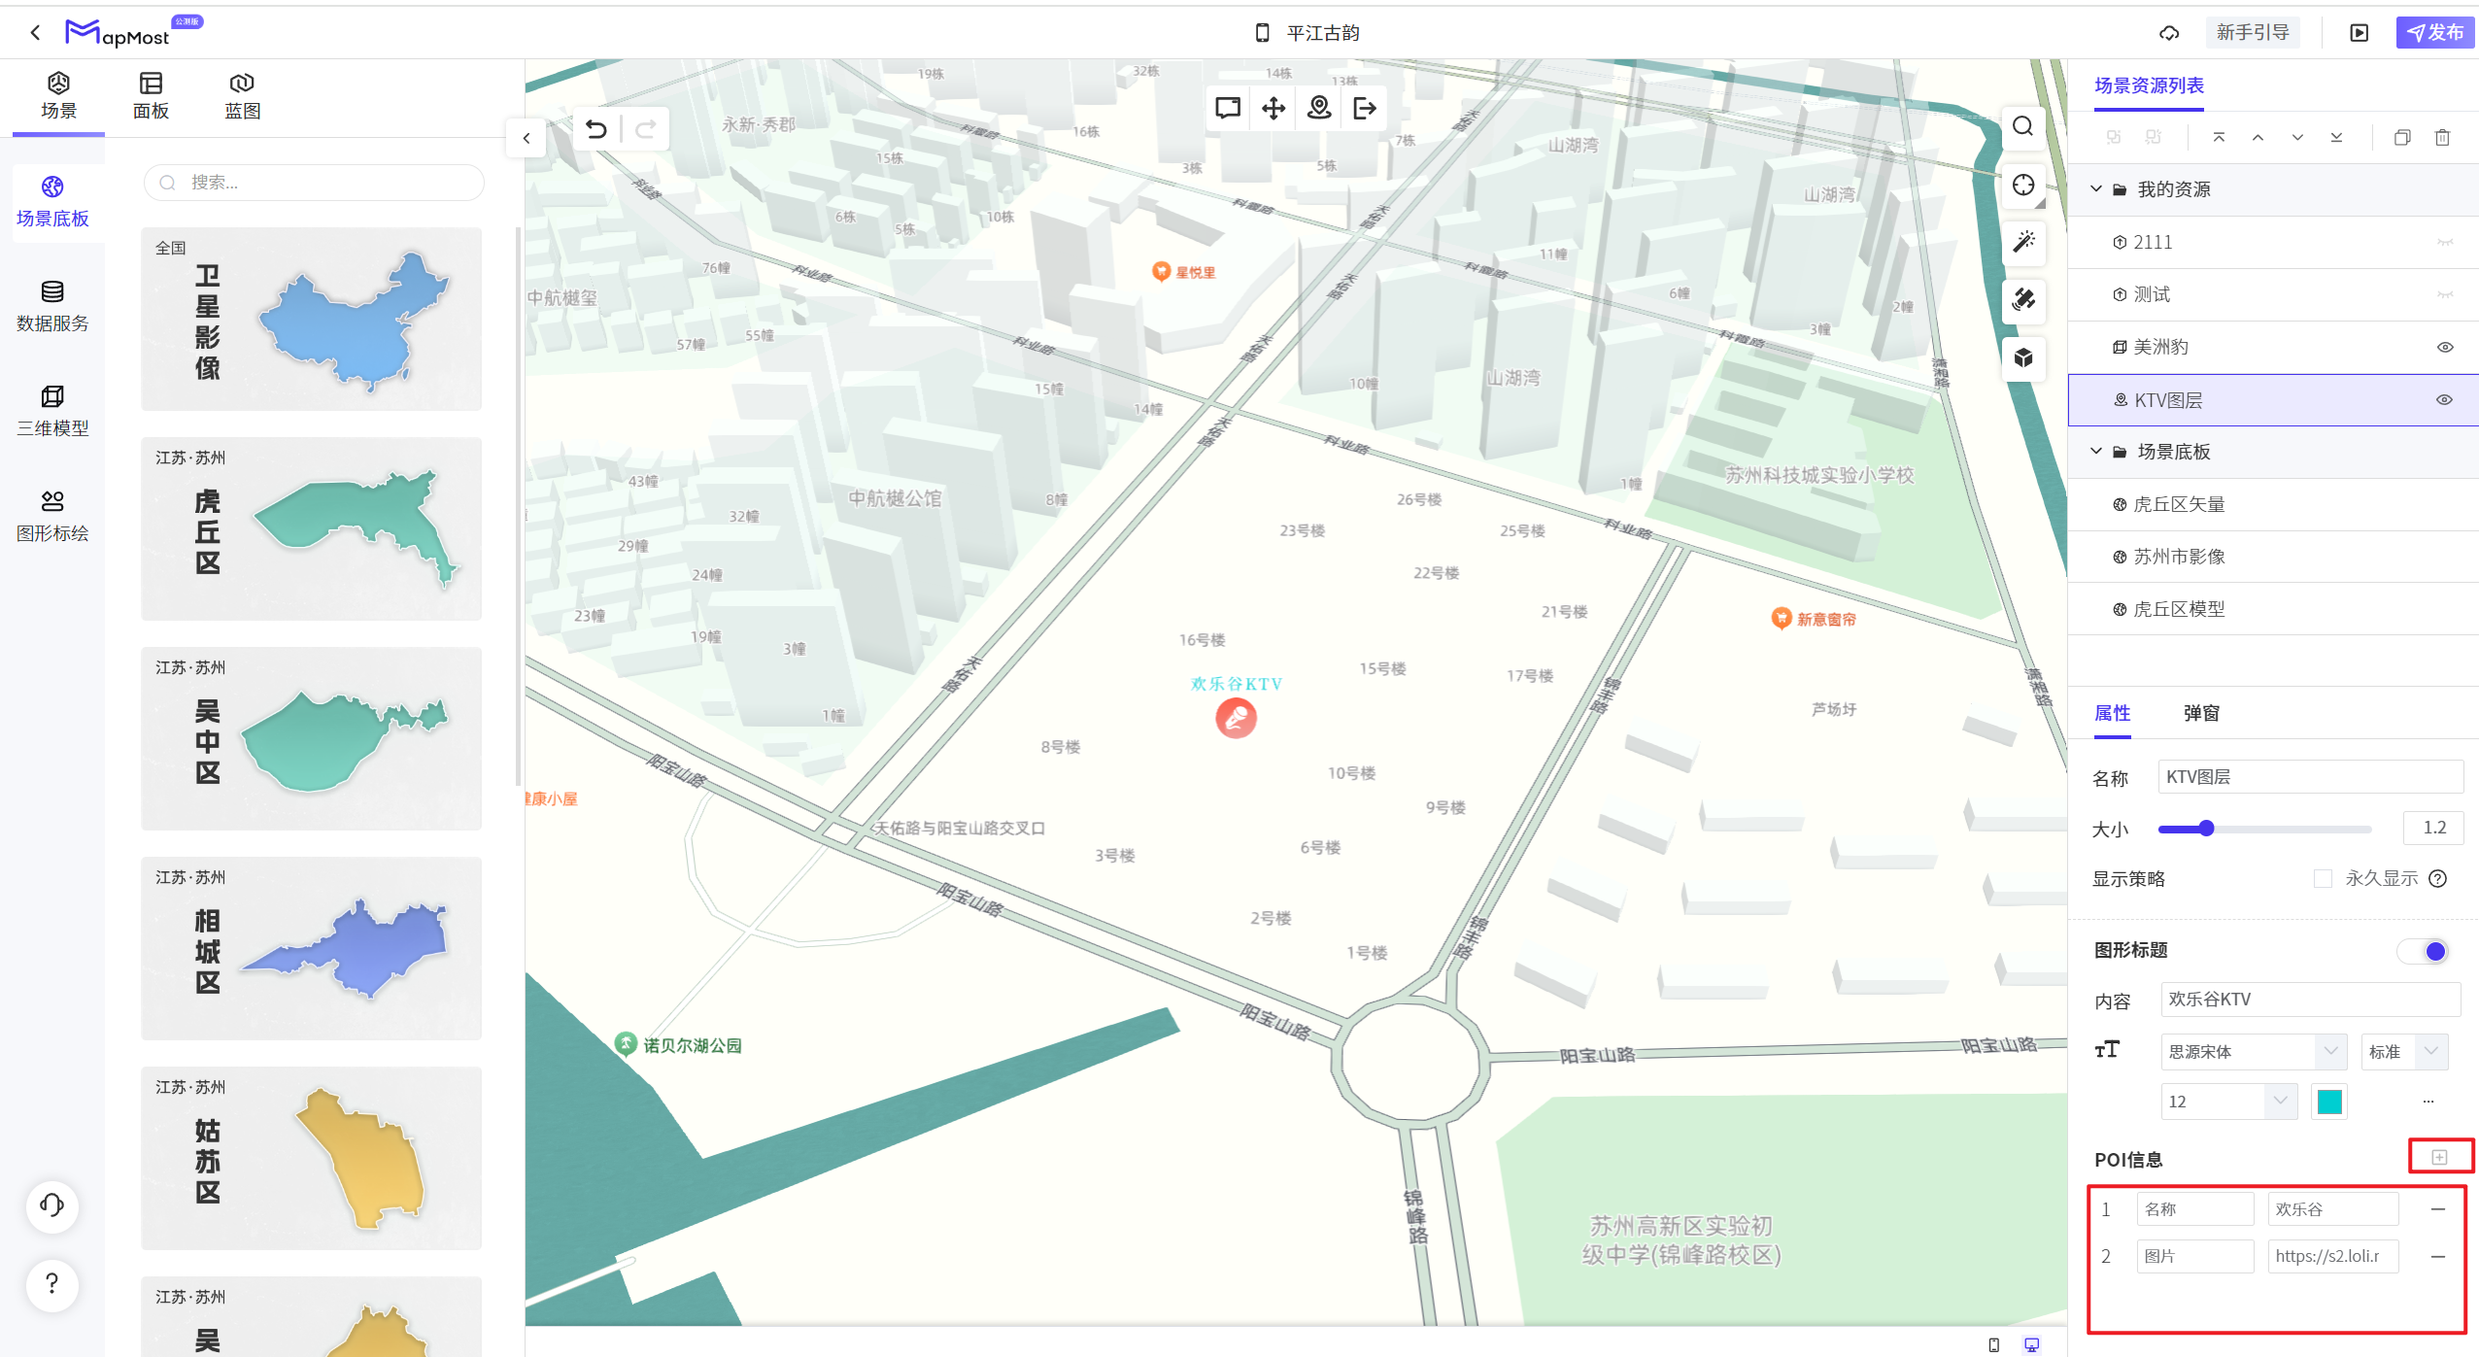Select the 虎丘区矢量 layer row

click(2273, 504)
